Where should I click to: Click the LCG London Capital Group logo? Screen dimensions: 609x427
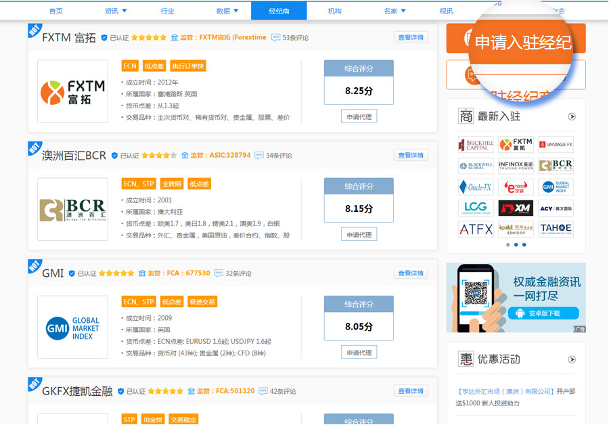[x=476, y=208]
